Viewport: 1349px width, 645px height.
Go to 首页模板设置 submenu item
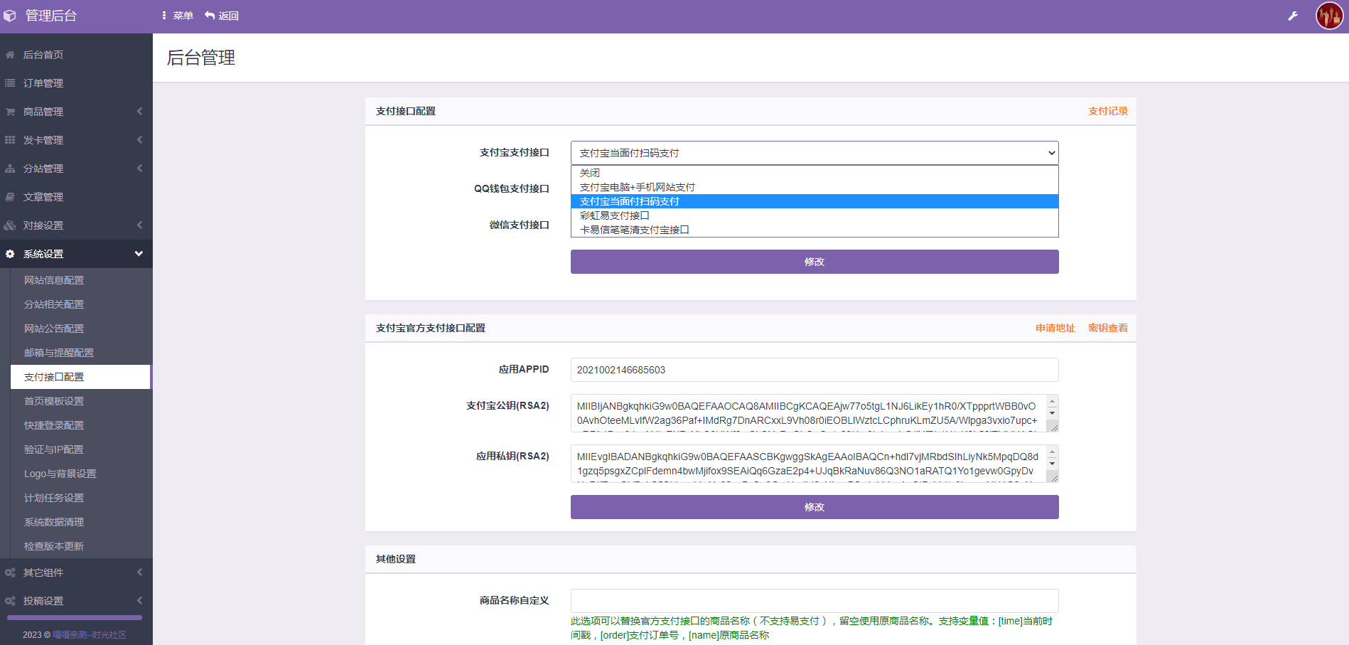54,401
